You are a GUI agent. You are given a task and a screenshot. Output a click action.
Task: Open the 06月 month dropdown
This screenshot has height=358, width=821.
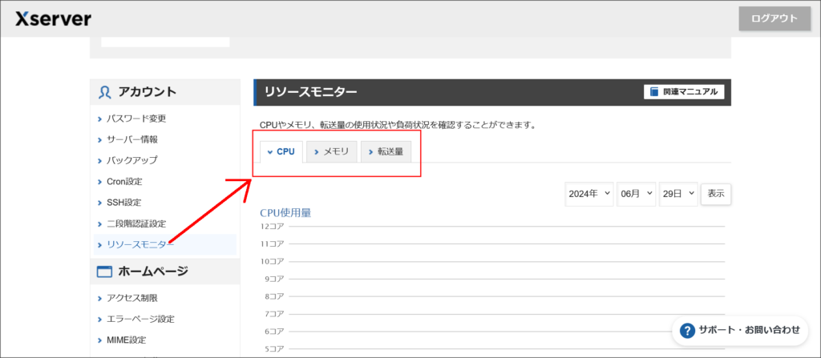click(x=637, y=194)
